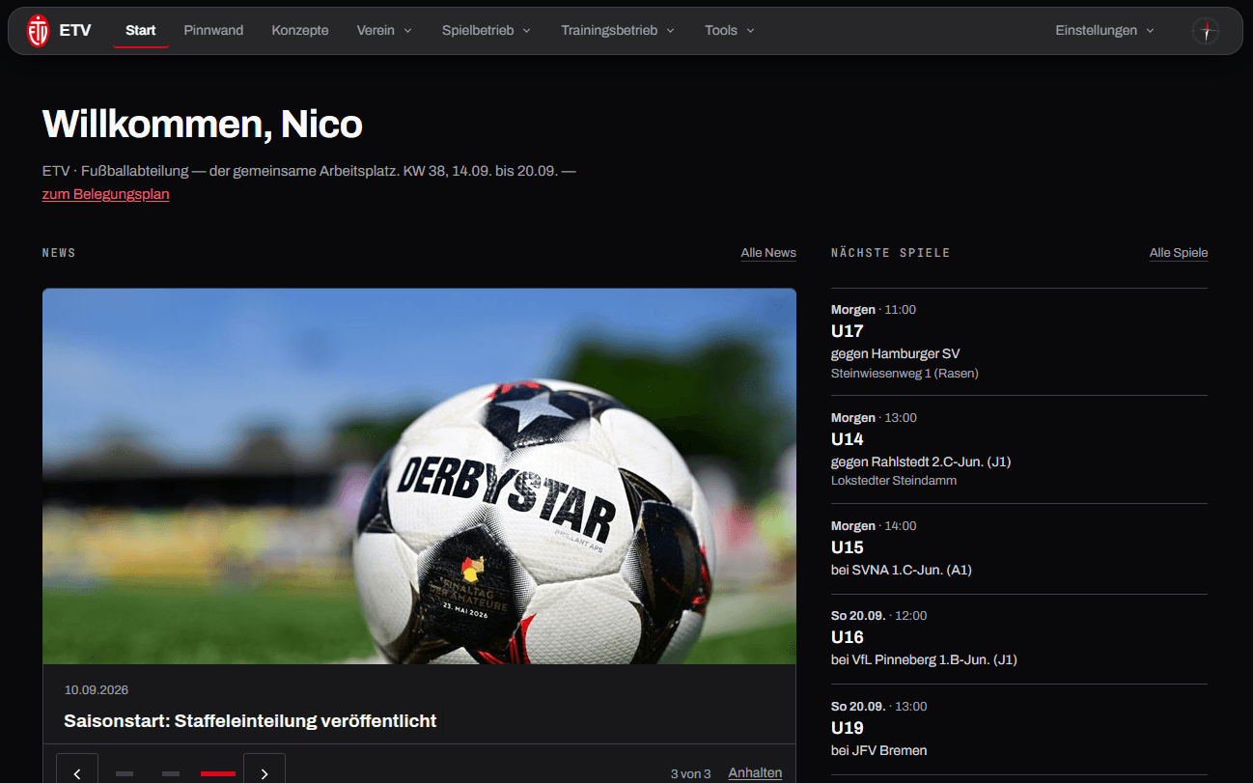The width and height of the screenshot is (1253, 783).
Task: Open U14 match against Rahlstedt 2.C-Jun.
Action: [x=1019, y=450]
